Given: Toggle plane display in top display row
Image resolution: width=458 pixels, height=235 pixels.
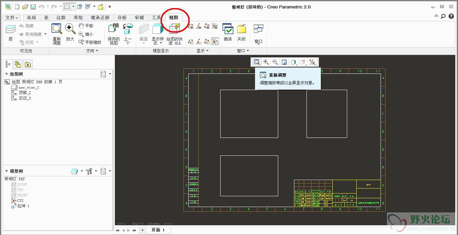Looking at the screenshot, I should [191, 26].
